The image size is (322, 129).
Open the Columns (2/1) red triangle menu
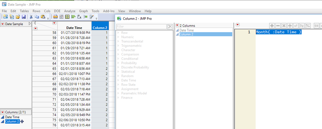pos(3,112)
